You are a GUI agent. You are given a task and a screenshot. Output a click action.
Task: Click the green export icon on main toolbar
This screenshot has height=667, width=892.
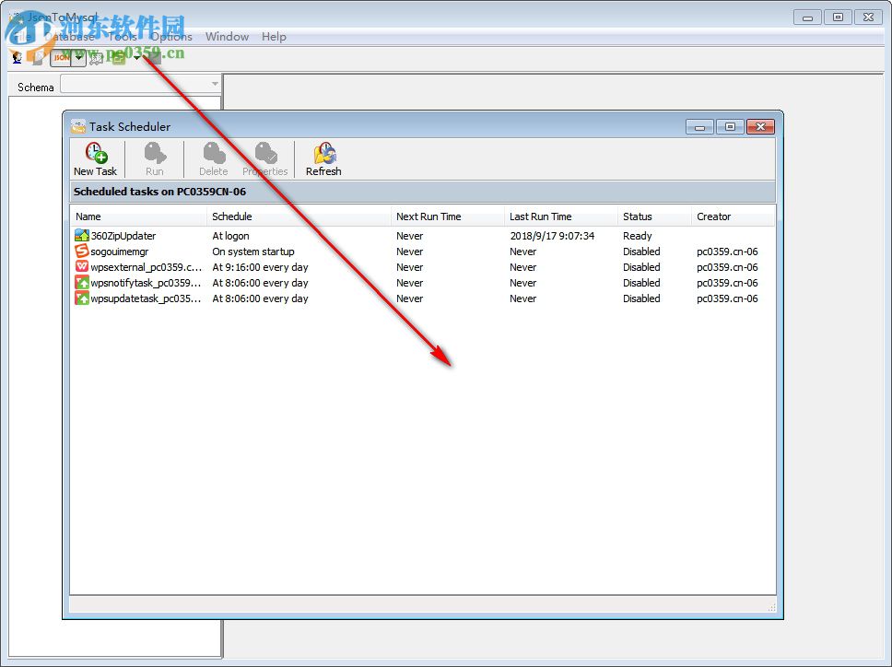(x=118, y=58)
